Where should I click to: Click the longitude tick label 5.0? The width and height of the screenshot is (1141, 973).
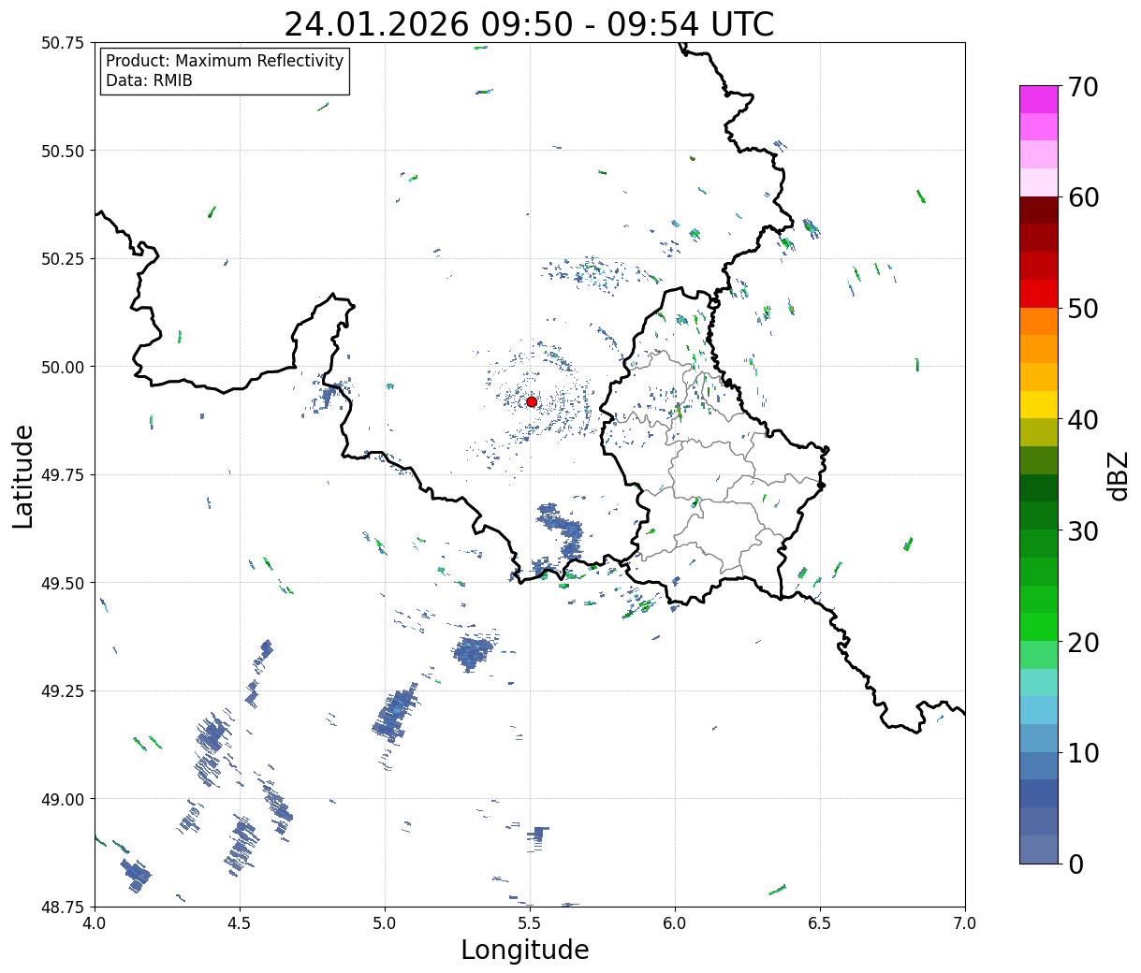385,923
